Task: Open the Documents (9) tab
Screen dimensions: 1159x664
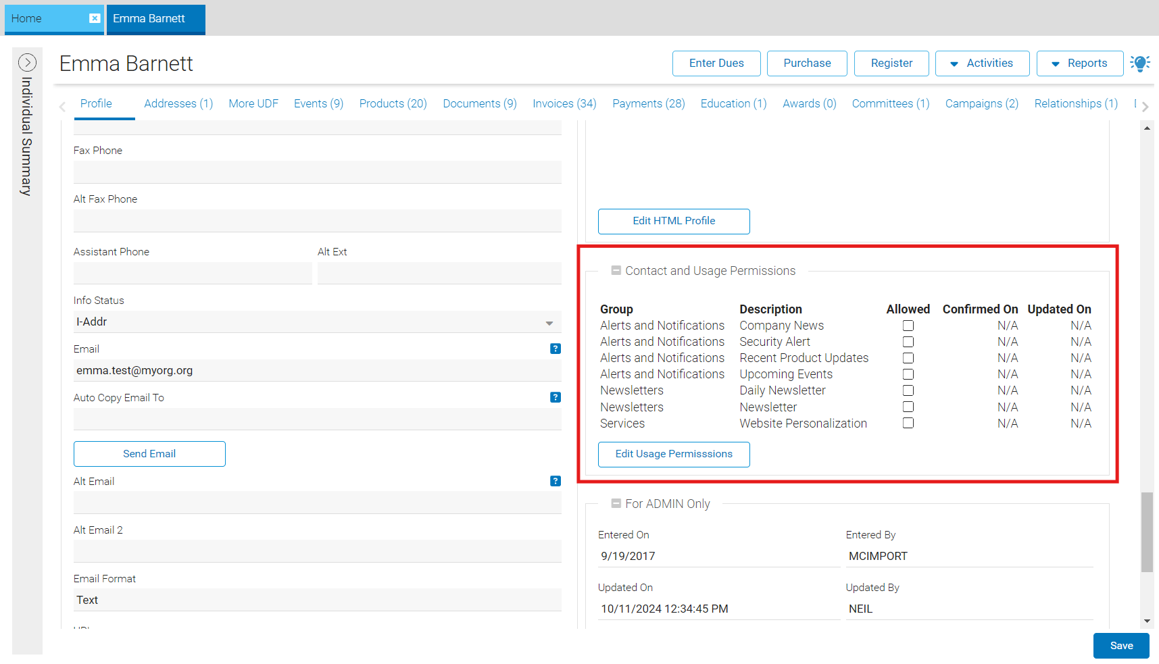Action: pos(480,103)
